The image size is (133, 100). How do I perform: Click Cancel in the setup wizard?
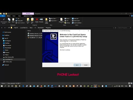tap(86, 65)
